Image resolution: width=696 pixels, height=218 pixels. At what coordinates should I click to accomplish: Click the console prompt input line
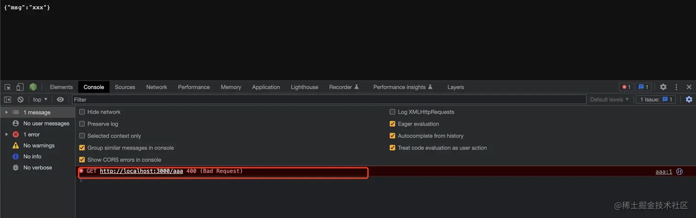(x=386, y=181)
